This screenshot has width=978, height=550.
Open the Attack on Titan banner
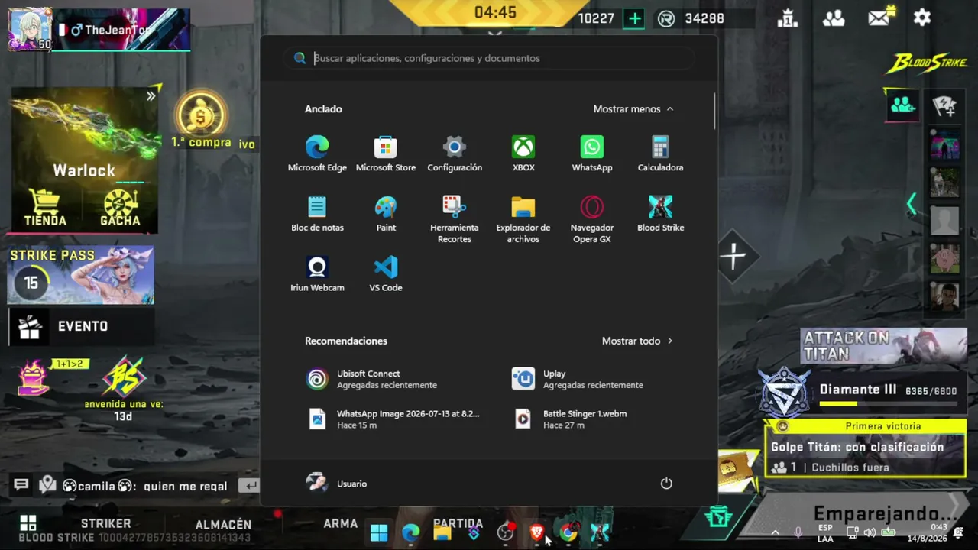[x=883, y=346]
